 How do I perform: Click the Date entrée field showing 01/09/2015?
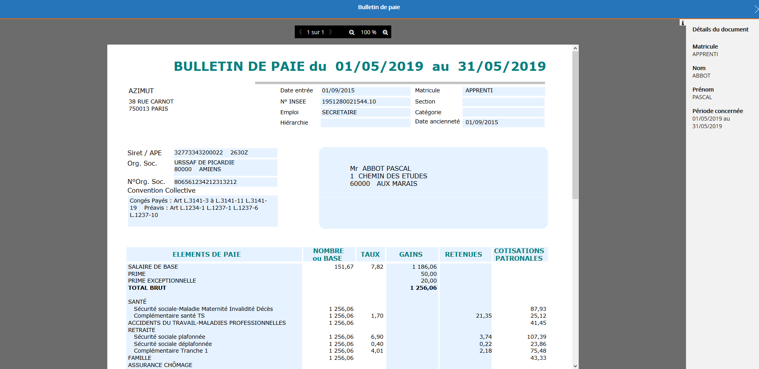click(365, 91)
